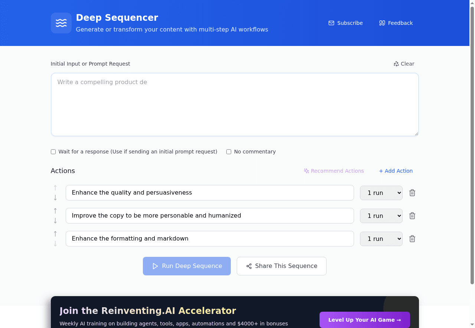Click the share icon on Share This Sequence
The width and height of the screenshot is (475, 328).
(x=249, y=266)
